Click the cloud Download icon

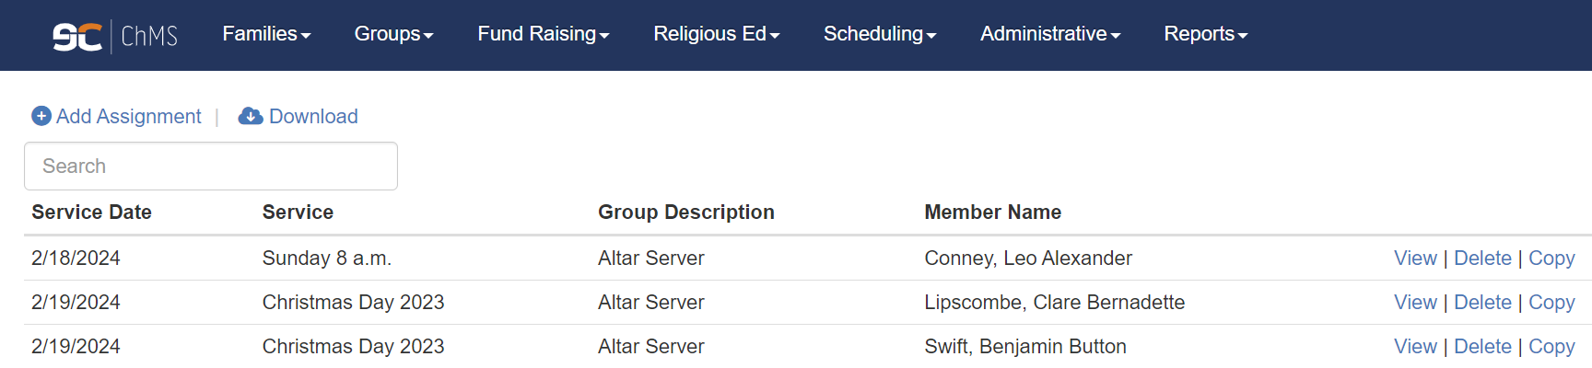pyautogui.click(x=251, y=116)
